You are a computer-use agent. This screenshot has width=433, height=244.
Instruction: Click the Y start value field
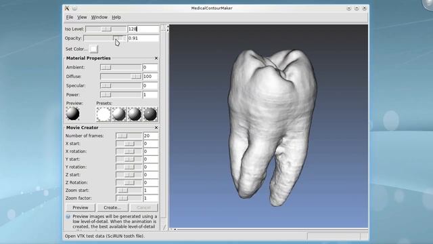[151, 159]
